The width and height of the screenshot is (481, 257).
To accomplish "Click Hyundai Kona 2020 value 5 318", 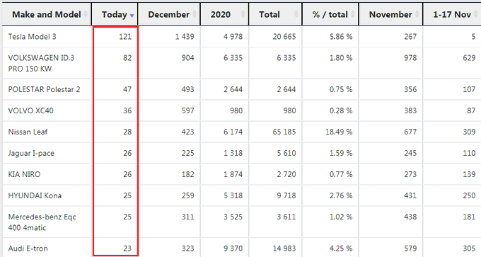I will (233, 195).
